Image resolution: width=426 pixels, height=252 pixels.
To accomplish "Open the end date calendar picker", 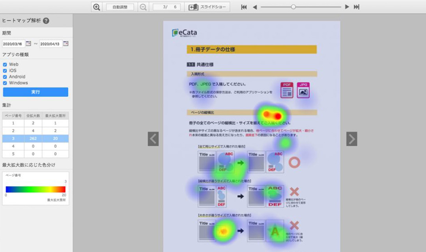I will click(x=65, y=43).
